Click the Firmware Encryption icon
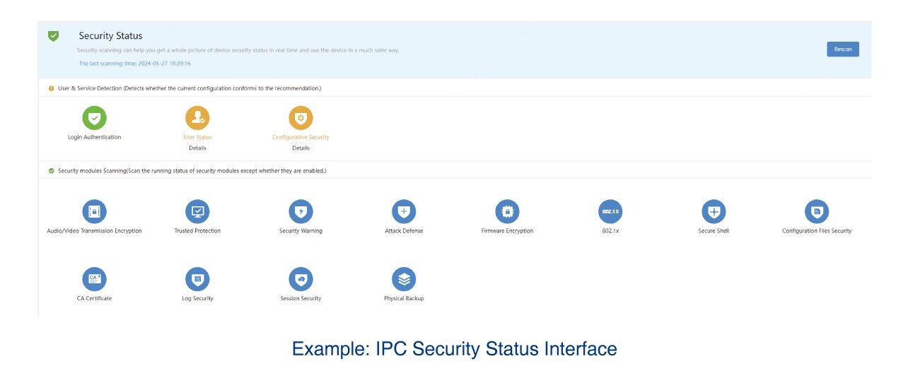The width and height of the screenshot is (908, 378). (x=507, y=211)
